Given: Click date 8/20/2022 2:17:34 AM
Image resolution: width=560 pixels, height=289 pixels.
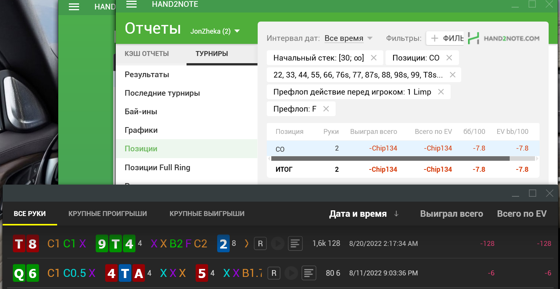Looking at the screenshot, I should click(383, 244).
